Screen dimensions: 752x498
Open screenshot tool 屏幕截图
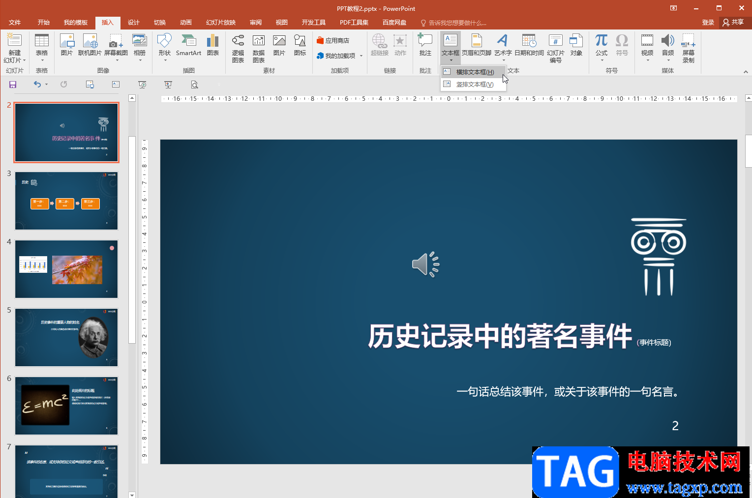click(x=116, y=48)
